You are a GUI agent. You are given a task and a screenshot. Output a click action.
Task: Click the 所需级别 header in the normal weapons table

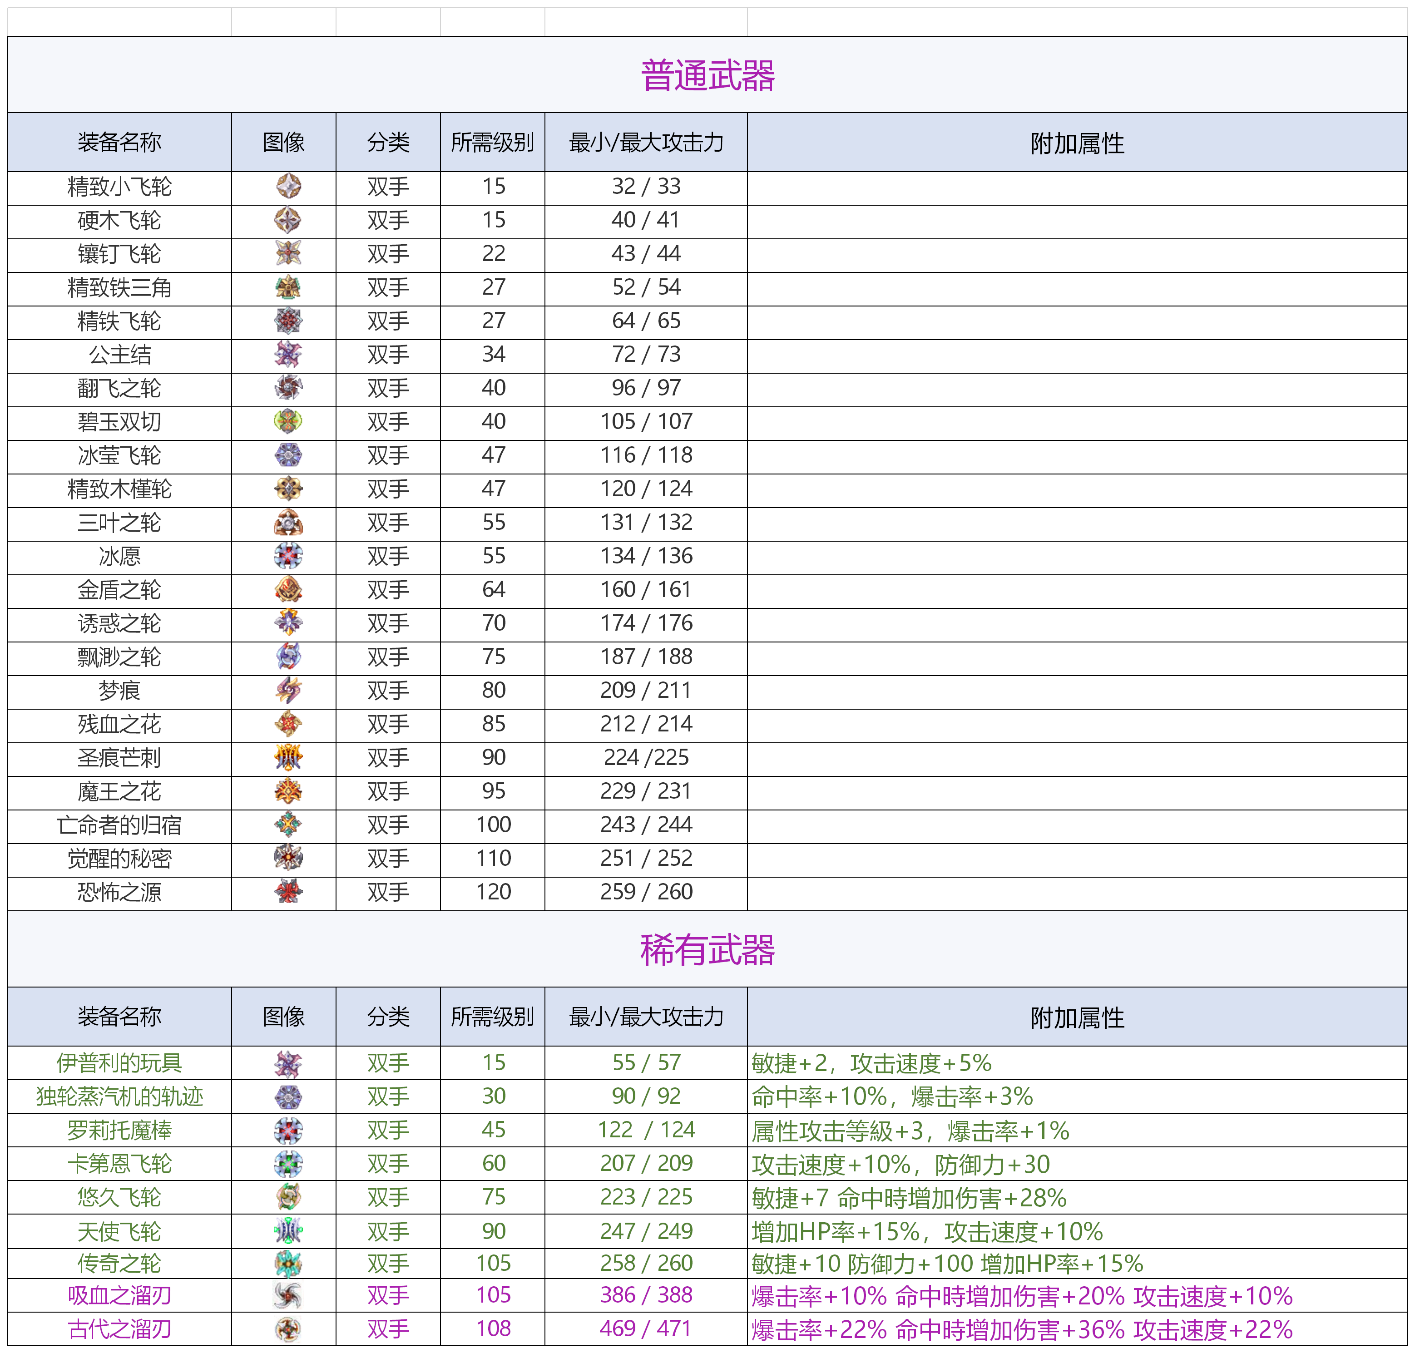(493, 142)
